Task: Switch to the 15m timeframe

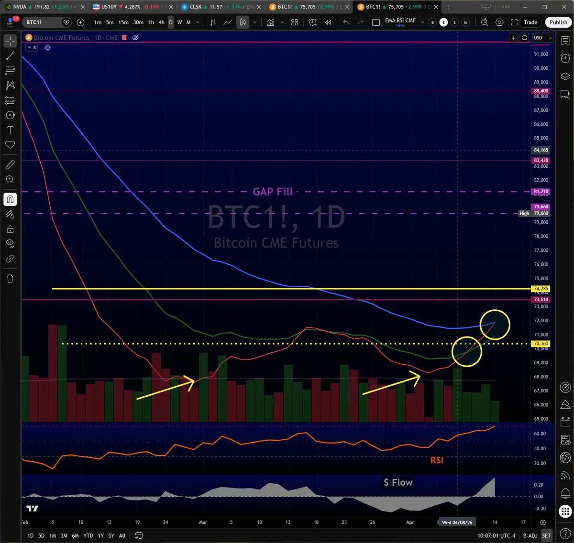Action: [x=123, y=22]
